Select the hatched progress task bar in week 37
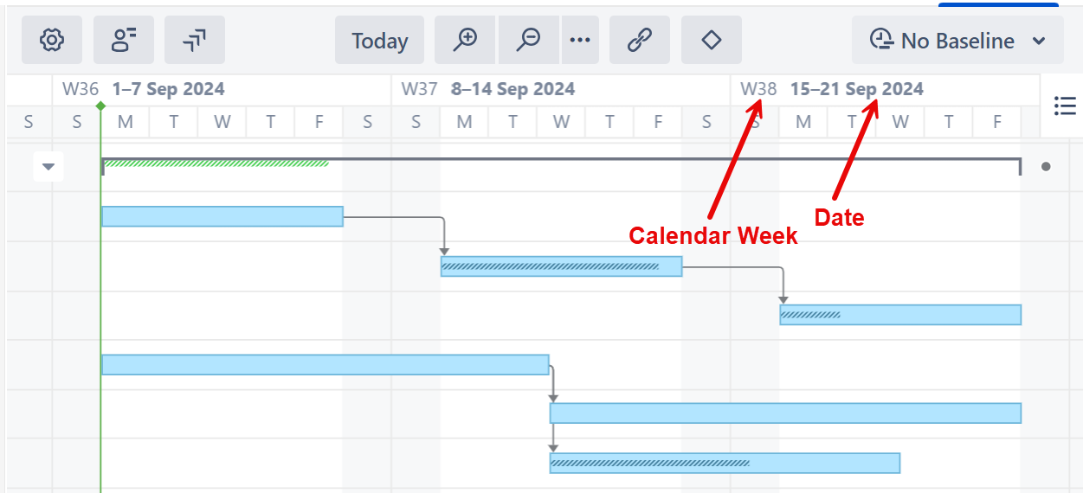The height and width of the screenshot is (493, 1083). pos(561,266)
